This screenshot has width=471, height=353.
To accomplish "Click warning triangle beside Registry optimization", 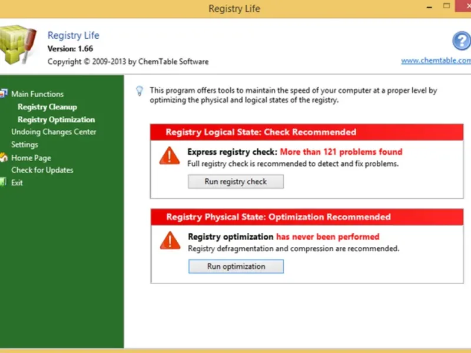I will tap(170, 241).
